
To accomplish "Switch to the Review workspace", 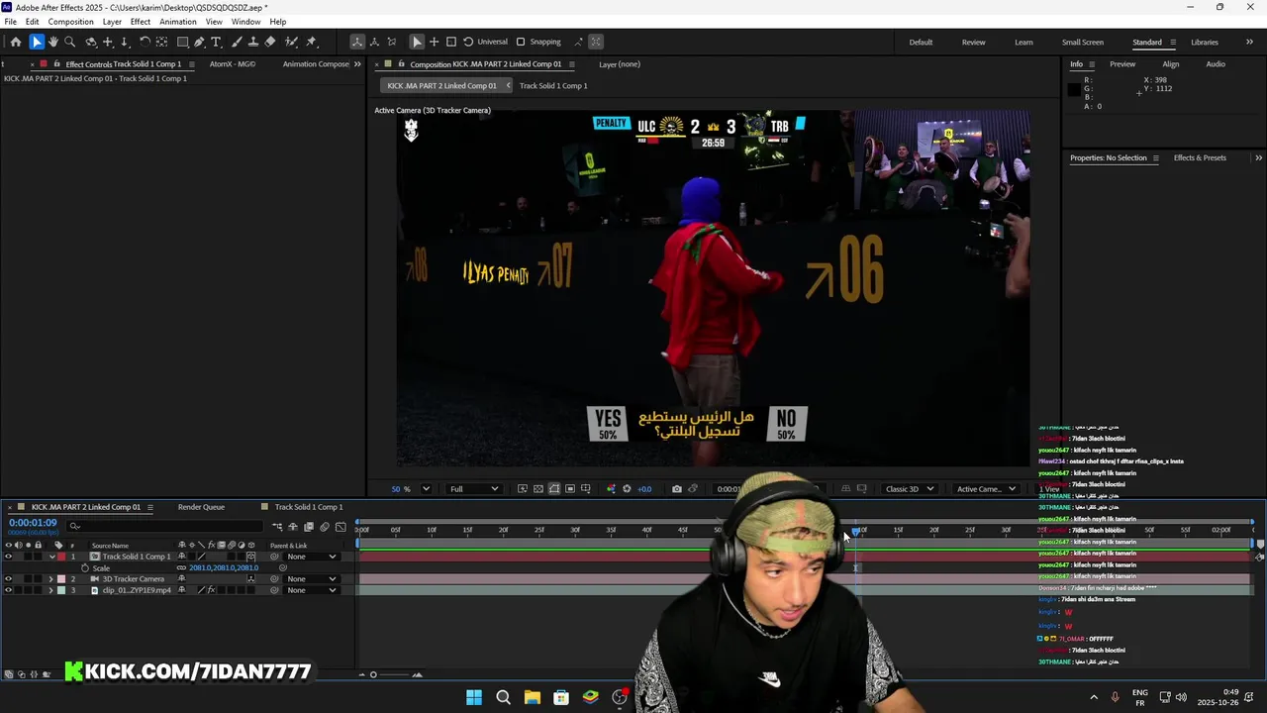I will pyautogui.click(x=973, y=42).
